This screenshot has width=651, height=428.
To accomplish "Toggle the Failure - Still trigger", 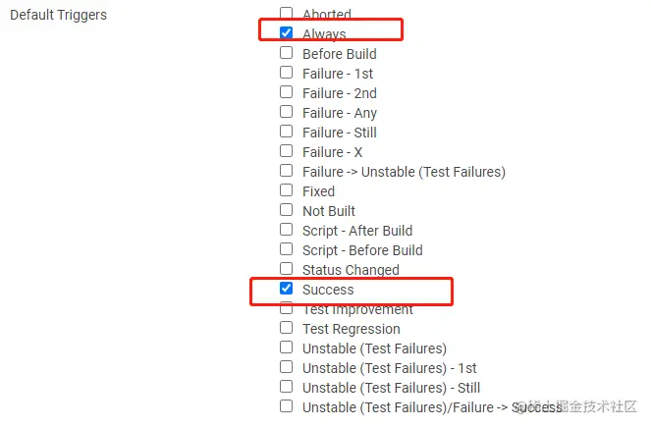I will point(286,132).
